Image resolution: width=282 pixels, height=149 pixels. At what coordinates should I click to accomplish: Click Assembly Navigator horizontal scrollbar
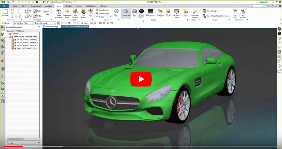pos(16,139)
